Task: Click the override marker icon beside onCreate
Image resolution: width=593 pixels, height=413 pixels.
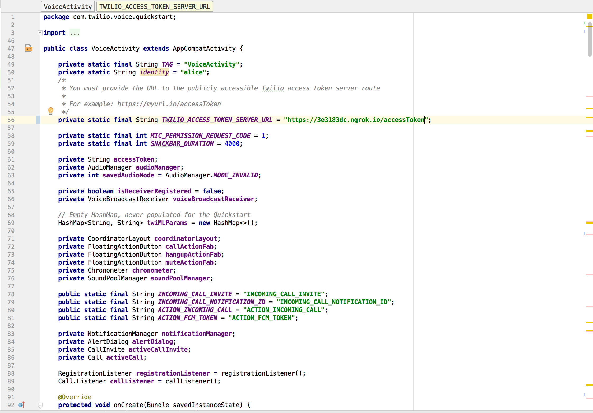Action: (22, 405)
